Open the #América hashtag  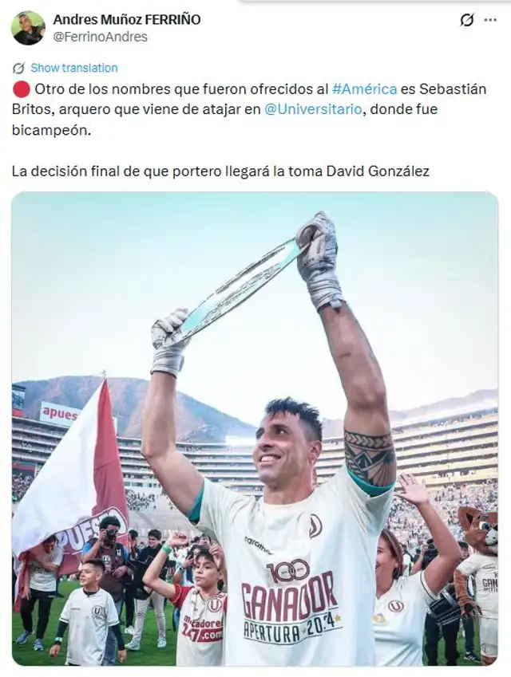364,89
